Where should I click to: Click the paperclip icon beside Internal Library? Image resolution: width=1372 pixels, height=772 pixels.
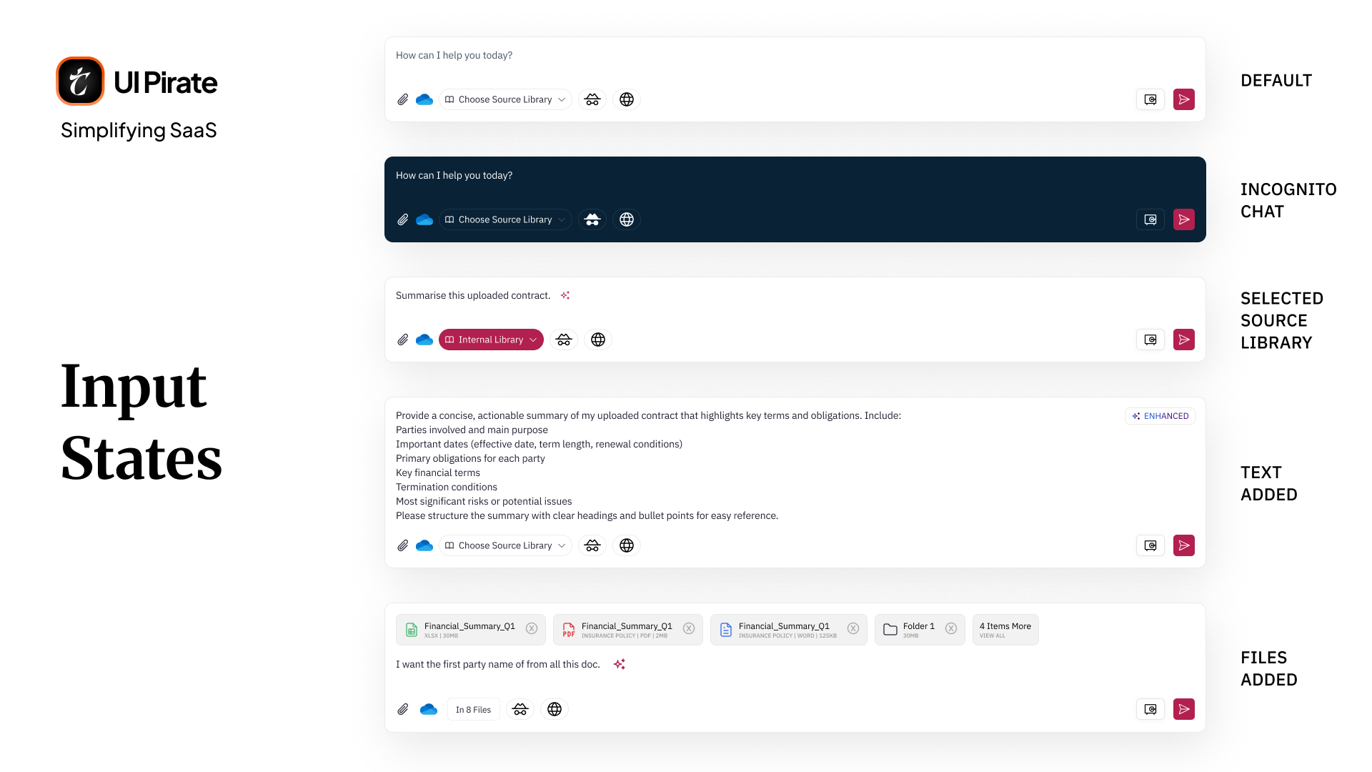tap(403, 340)
